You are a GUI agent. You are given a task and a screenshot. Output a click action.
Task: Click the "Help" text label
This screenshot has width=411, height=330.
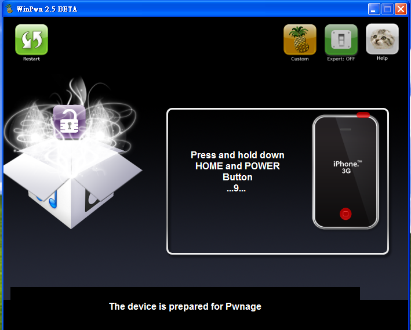382,58
